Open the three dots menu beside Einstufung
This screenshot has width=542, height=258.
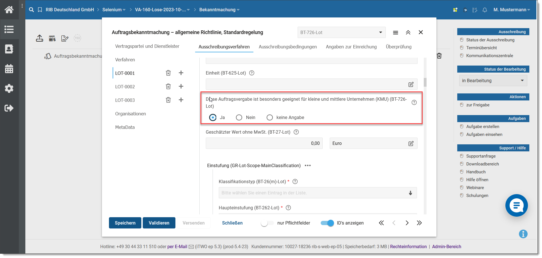pos(308,165)
